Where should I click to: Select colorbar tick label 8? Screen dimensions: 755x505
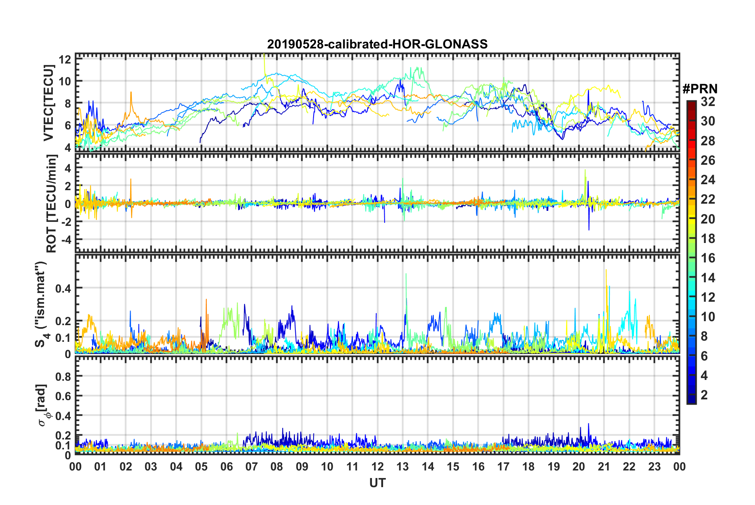click(x=704, y=336)
